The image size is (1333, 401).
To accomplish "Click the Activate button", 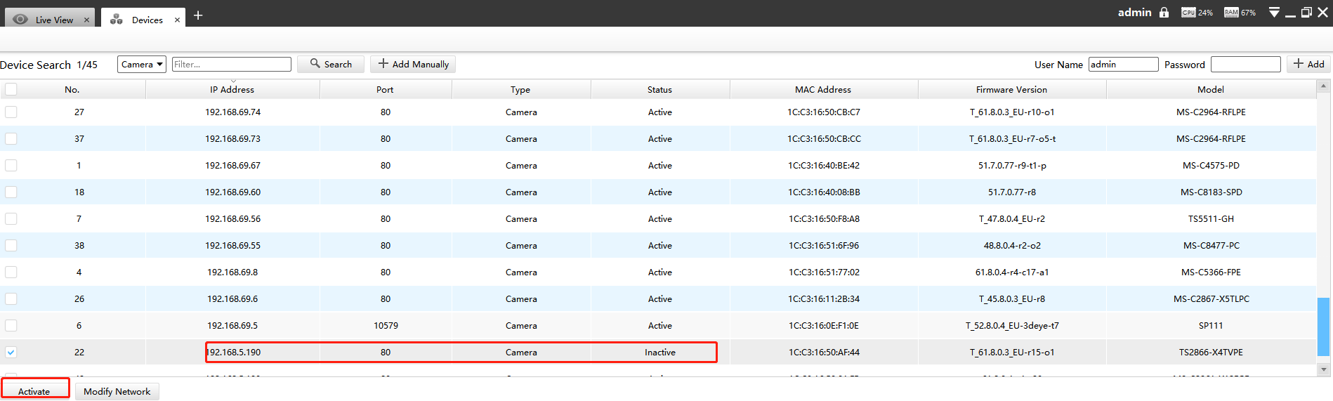I will click(35, 391).
